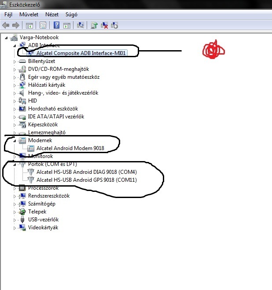Click the action pane toolbar icon
The width and height of the screenshot is (272, 290).
[x=67, y=26]
